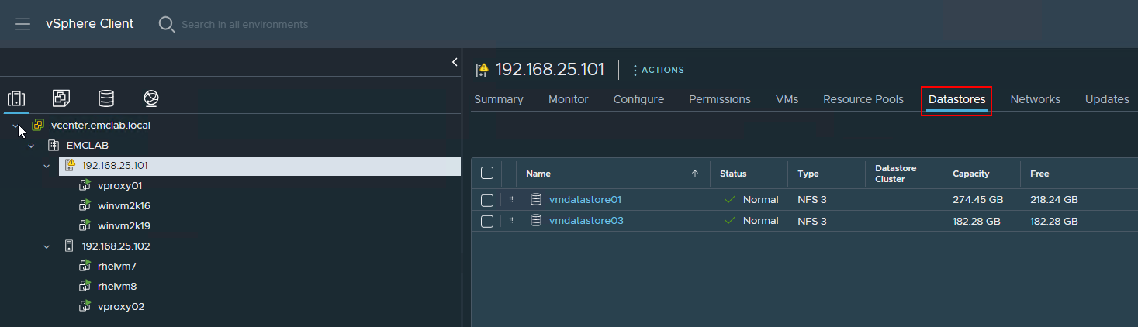Collapse the left navigation panel
1138x327 pixels.
point(455,63)
